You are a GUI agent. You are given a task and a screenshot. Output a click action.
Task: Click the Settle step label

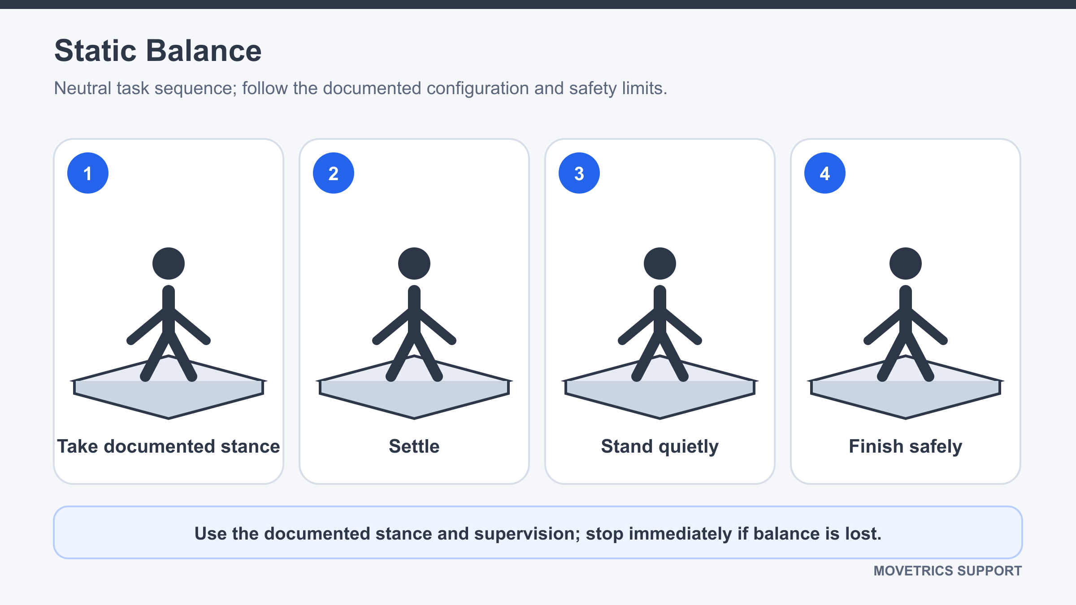coord(414,446)
